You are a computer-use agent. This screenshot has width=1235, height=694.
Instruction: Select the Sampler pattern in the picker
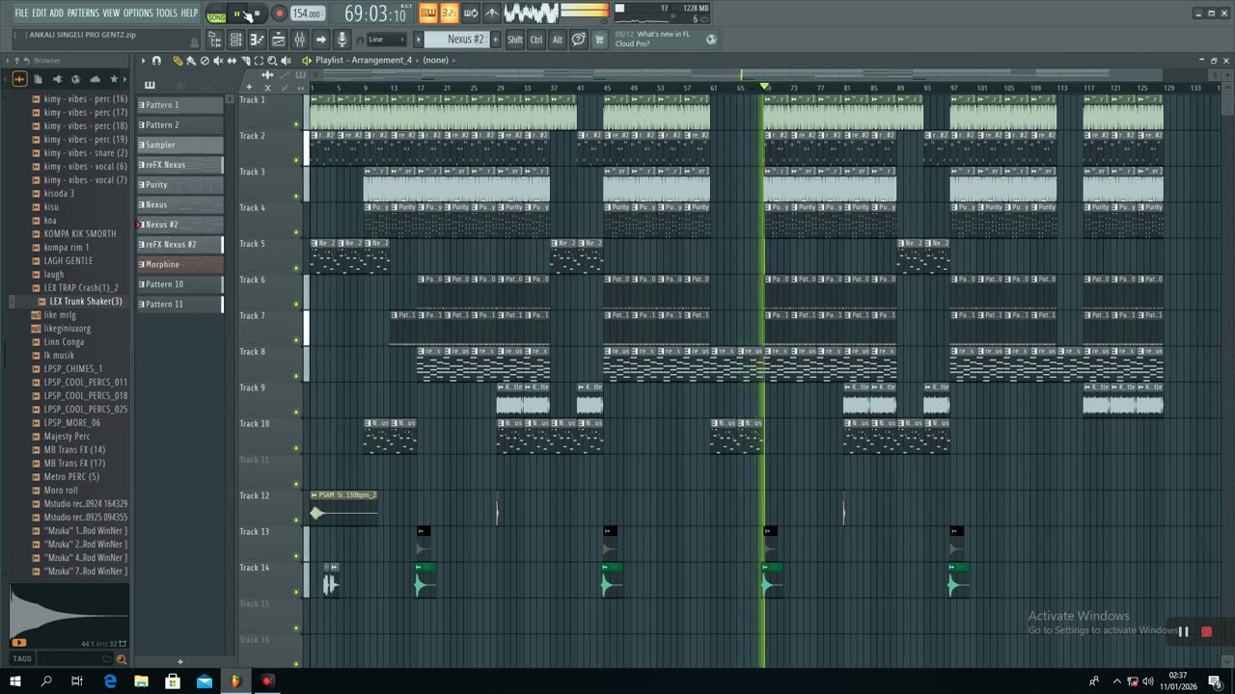[x=180, y=145]
